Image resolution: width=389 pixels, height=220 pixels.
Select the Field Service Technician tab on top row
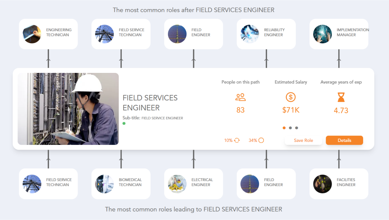coord(121,34)
